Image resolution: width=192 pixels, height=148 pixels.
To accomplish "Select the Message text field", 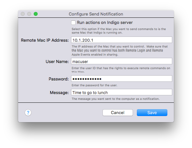I will pos(122,92).
